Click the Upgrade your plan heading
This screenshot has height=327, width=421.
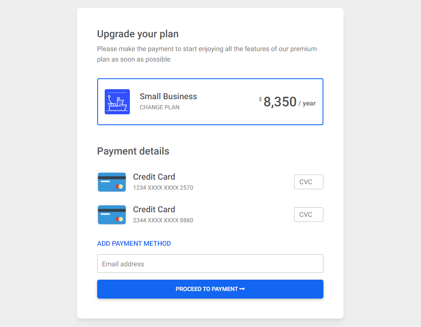coord(137,34)
